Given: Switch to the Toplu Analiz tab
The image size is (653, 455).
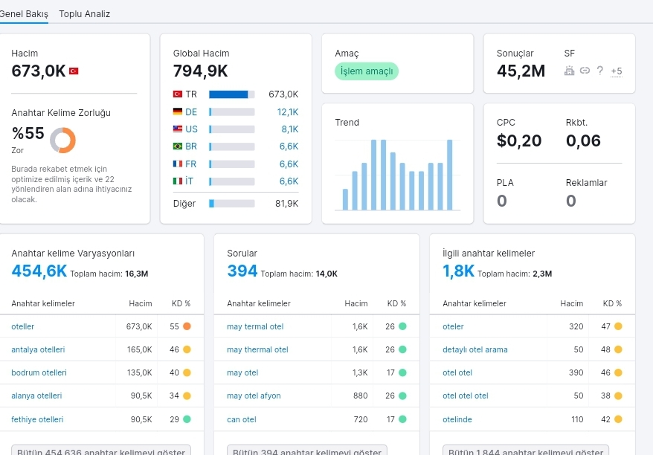Looking at the screenshot, I should tap(85, 13).
